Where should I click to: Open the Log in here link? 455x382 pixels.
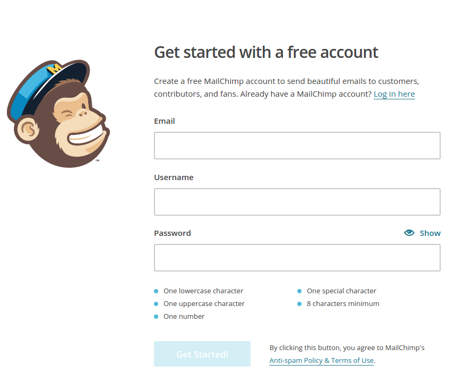coord(394,94)
